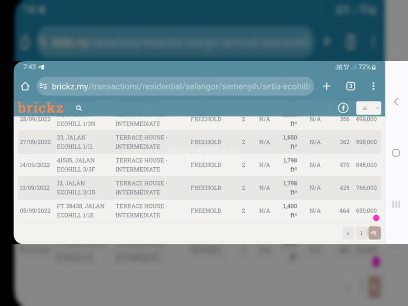Click the brickz search magnifier icon

(x=79, y=108)
